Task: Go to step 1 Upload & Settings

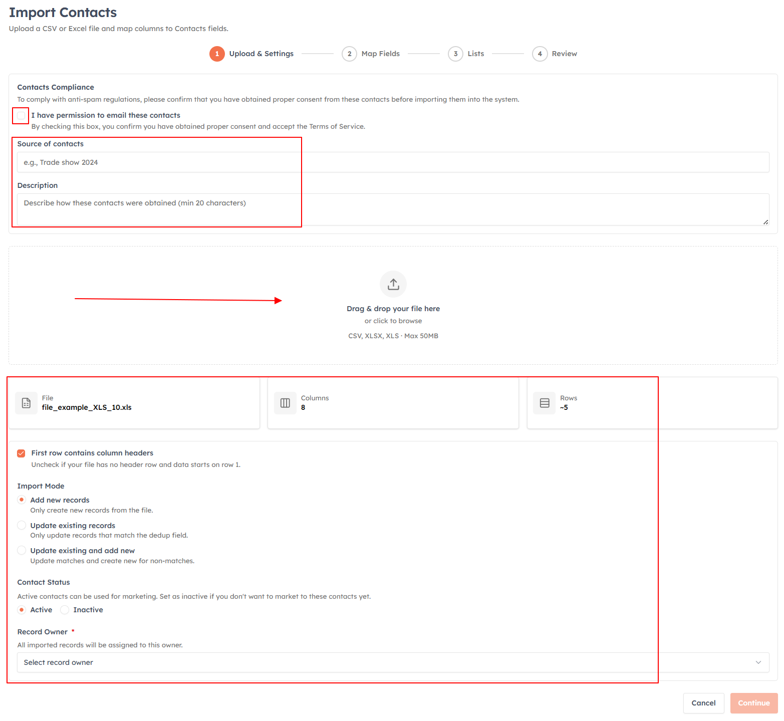Action: 251,54
